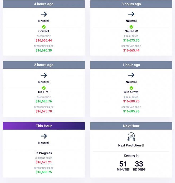Click the neutral arrow in This Hour card
Screen dimensions: 175x183
click(x=44, y=136)
